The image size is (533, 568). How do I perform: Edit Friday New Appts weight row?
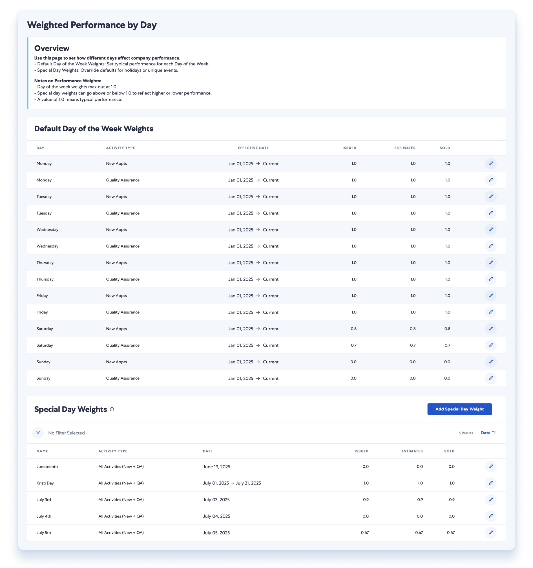(490, 296)
